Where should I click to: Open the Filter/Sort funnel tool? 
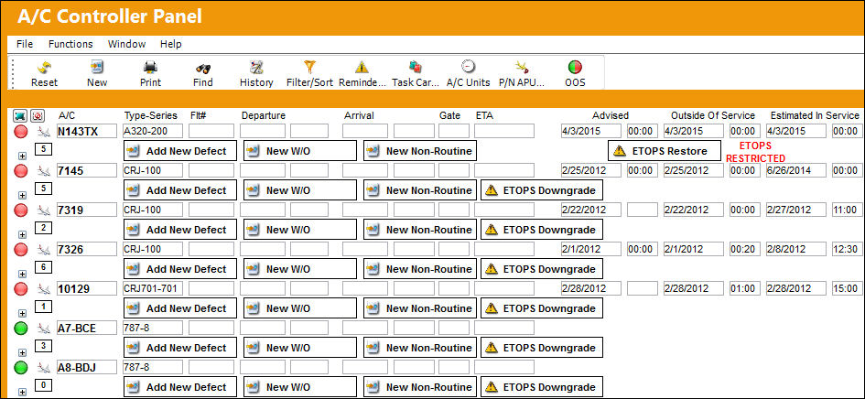309,68
